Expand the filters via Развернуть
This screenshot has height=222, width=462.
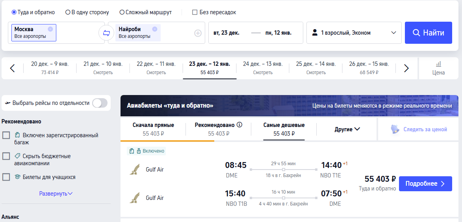pyautogui.click(x=56, y=194)
